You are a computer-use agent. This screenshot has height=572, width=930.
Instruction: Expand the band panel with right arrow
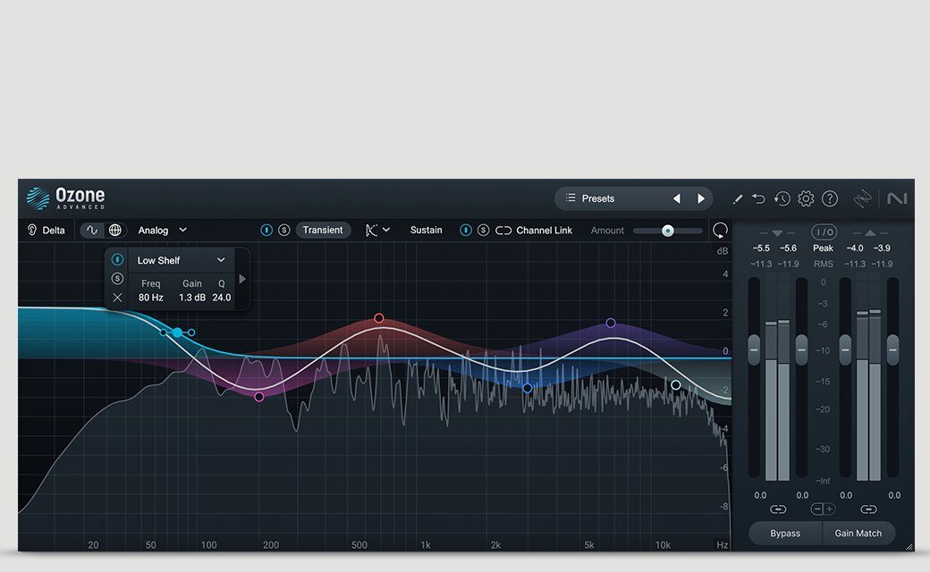point(242,279)
